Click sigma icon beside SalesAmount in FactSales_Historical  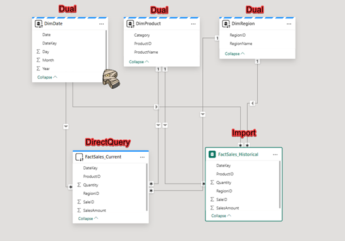click(x=212, y=207)
